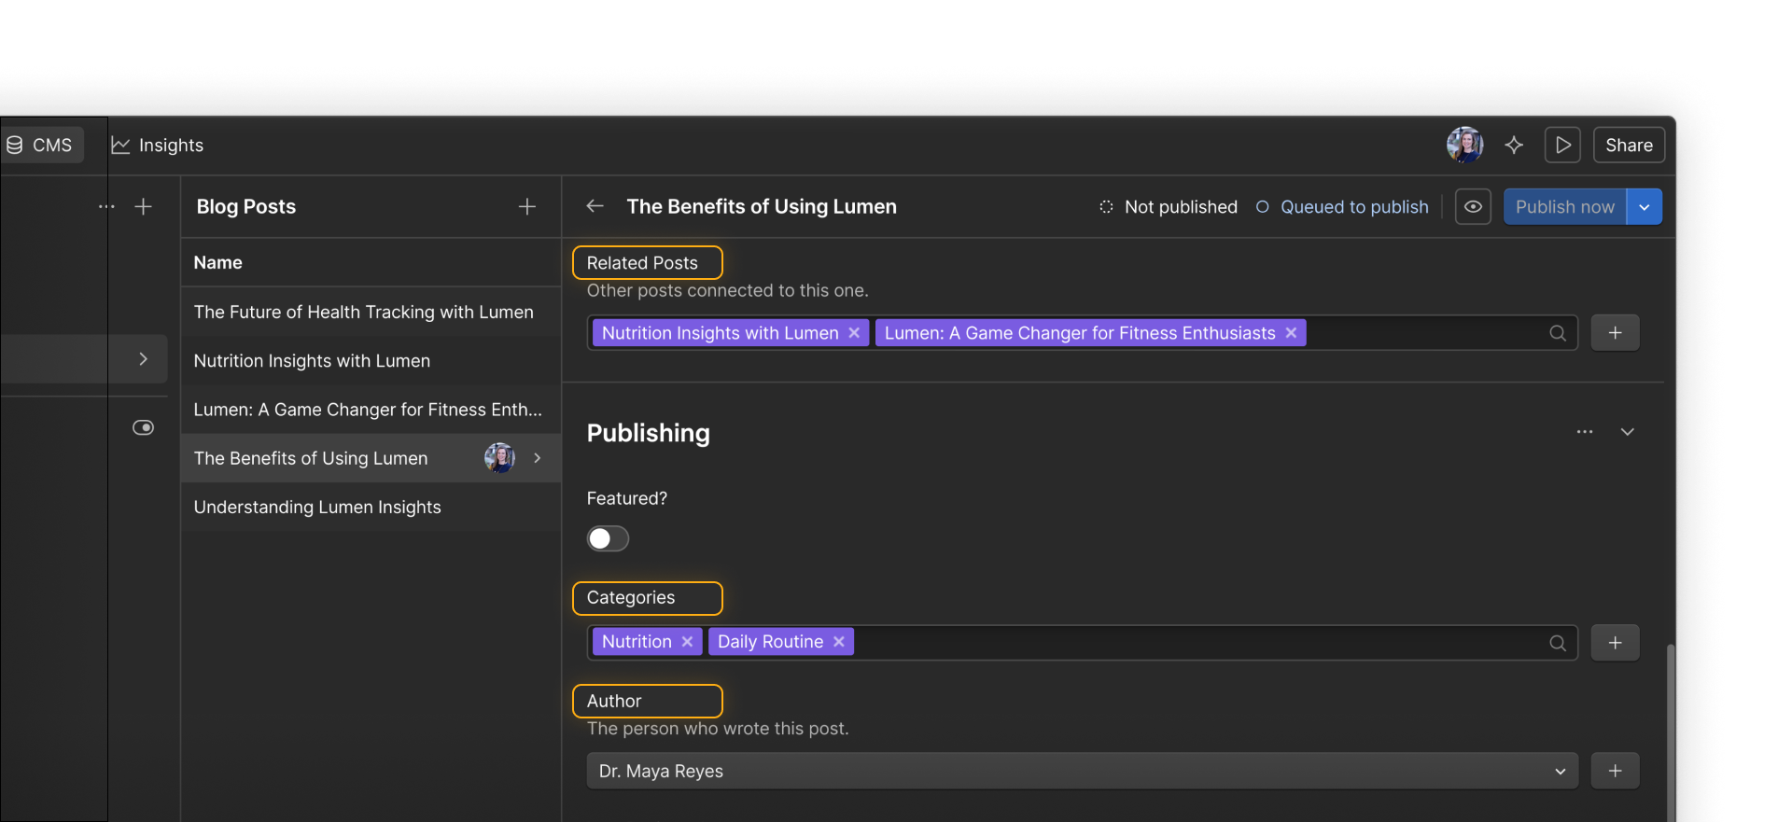Click the Publish now button

[1565, 207]
